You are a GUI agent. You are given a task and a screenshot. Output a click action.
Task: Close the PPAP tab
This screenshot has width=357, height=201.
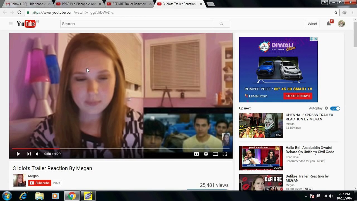100,4
